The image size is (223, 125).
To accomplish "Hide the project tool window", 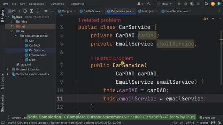I will 52,11.
